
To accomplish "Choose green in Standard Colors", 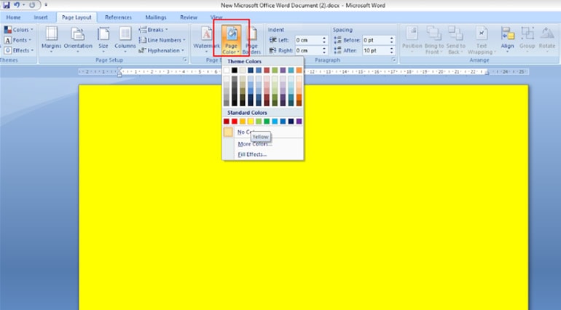I will [267, 122].
